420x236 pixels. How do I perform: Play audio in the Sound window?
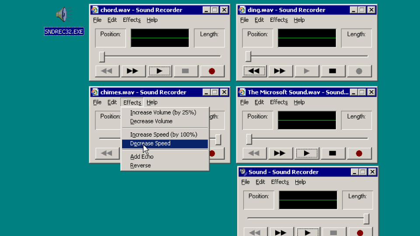[x=308, y=232]
